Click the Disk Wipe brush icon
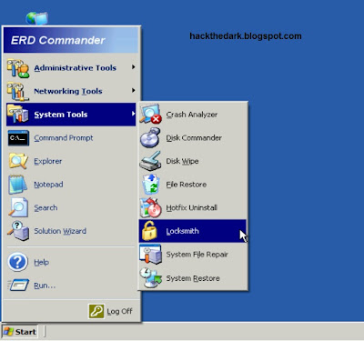 (x=150, y=161)
